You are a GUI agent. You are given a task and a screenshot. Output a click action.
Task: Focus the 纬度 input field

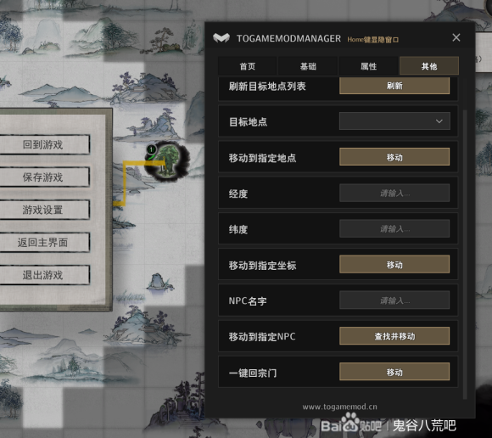pos(394,229)
